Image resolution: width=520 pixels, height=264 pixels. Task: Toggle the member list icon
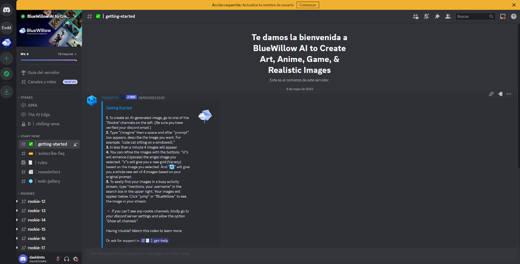(448, 16)
